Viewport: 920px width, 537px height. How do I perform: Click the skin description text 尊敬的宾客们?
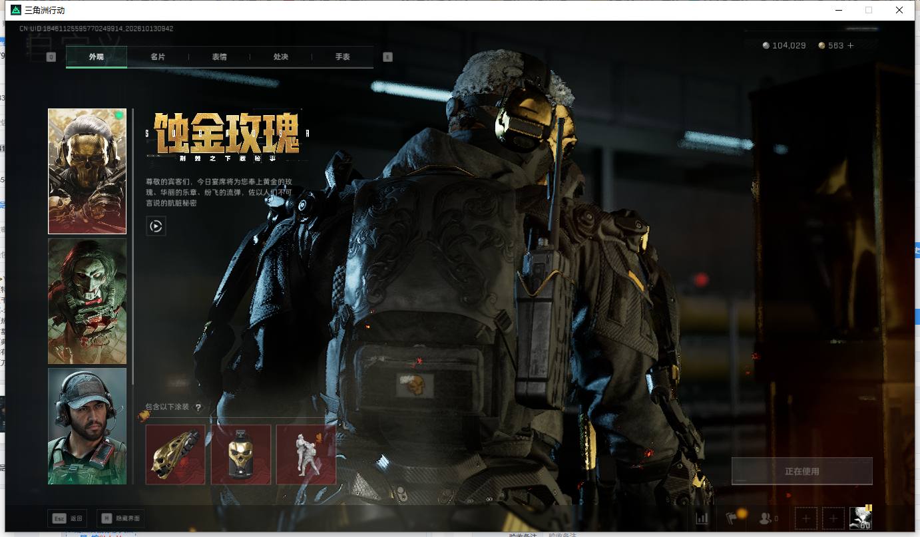pyautogui.click(x=219, y=192)
